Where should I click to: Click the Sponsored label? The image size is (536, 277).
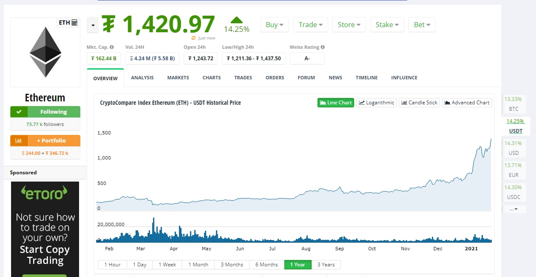23,173
